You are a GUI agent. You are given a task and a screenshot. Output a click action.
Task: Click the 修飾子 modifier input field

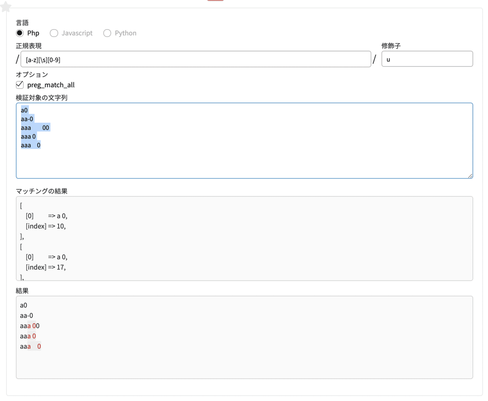(x=427, y=59)
